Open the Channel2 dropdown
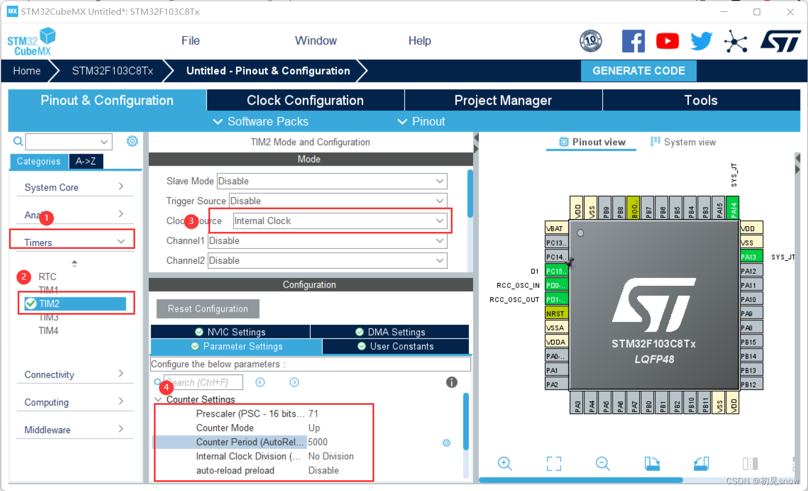 328,261
